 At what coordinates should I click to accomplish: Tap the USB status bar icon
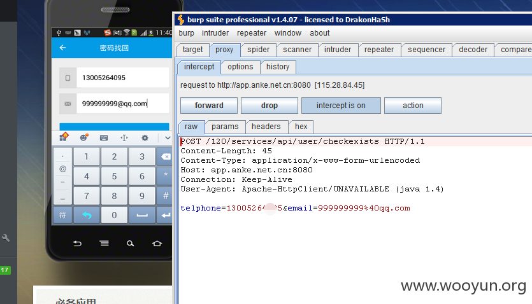(x=59, y=33)
